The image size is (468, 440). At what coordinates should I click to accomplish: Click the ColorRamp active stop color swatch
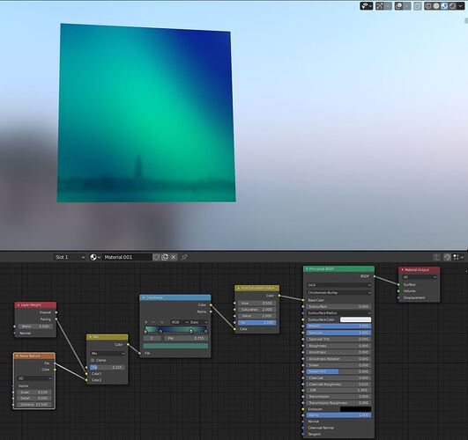pyautogui.click(x=175, y=346)
